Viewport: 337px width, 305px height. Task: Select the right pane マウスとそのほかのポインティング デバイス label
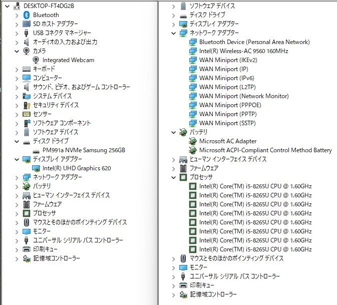point(236,258)
